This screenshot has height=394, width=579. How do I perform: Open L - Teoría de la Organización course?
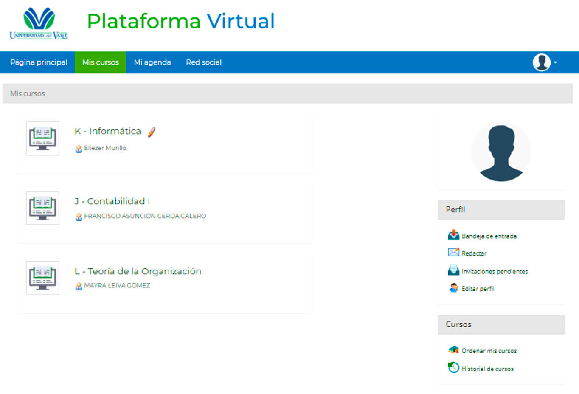138,271
